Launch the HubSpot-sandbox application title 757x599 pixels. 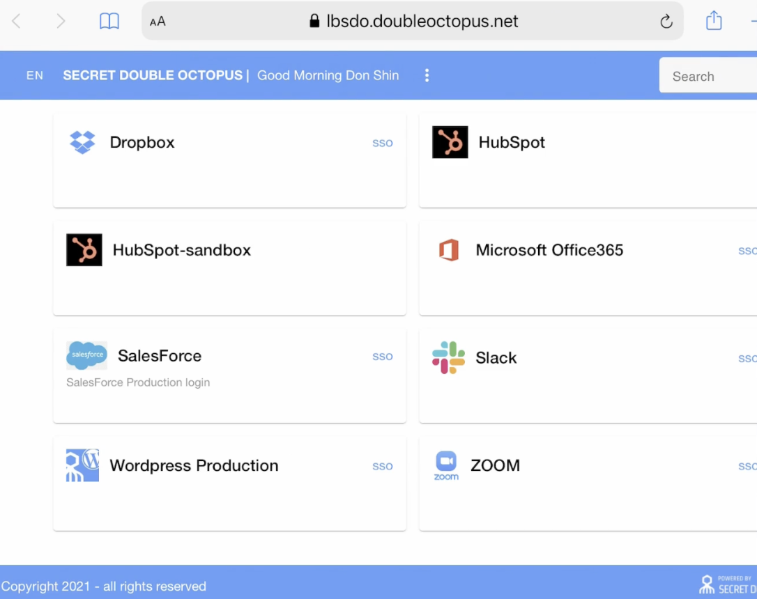point(181,250)
